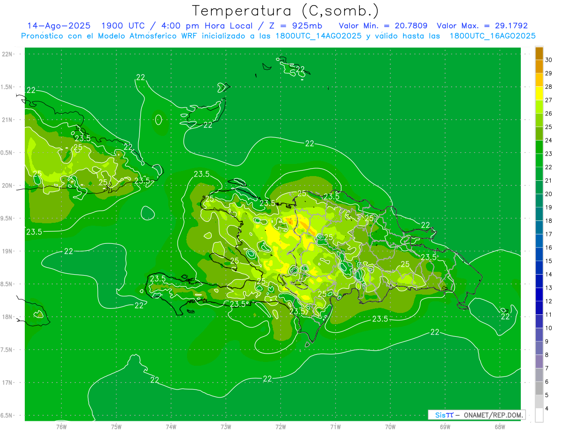Click the orange swatch between 29 and 30
The width and height of the screenshot is (561, 433).
[x=539, y=66]
